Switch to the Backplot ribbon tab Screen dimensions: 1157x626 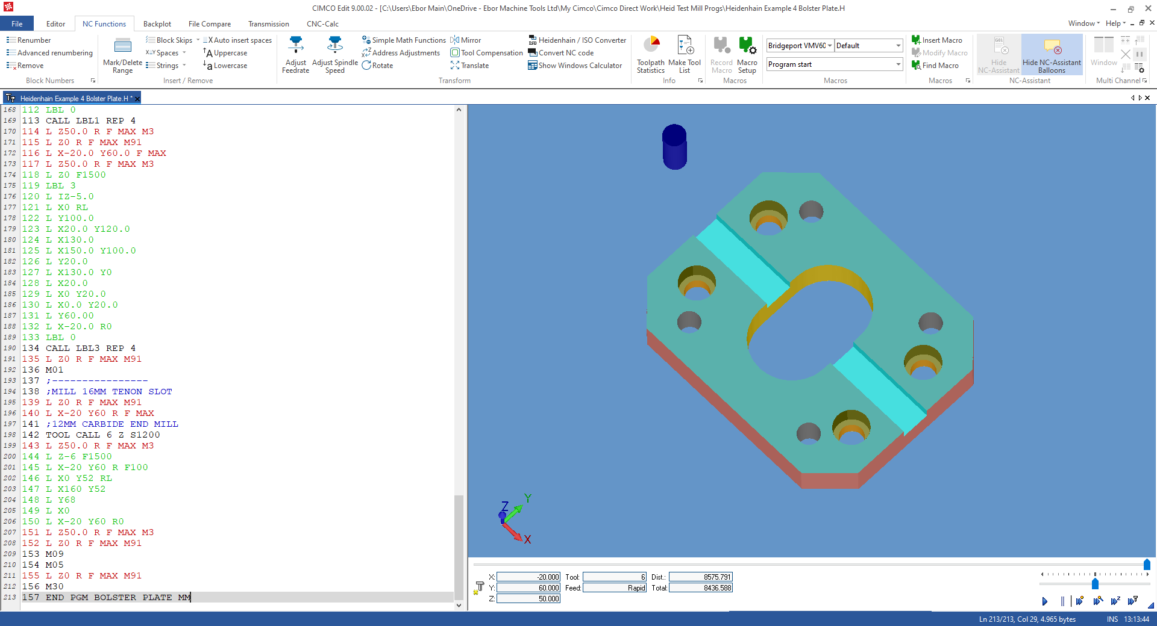tap(157, 24)
